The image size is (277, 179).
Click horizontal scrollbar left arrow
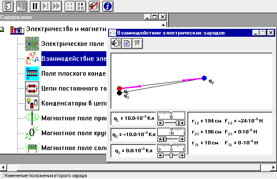[3, 167]
